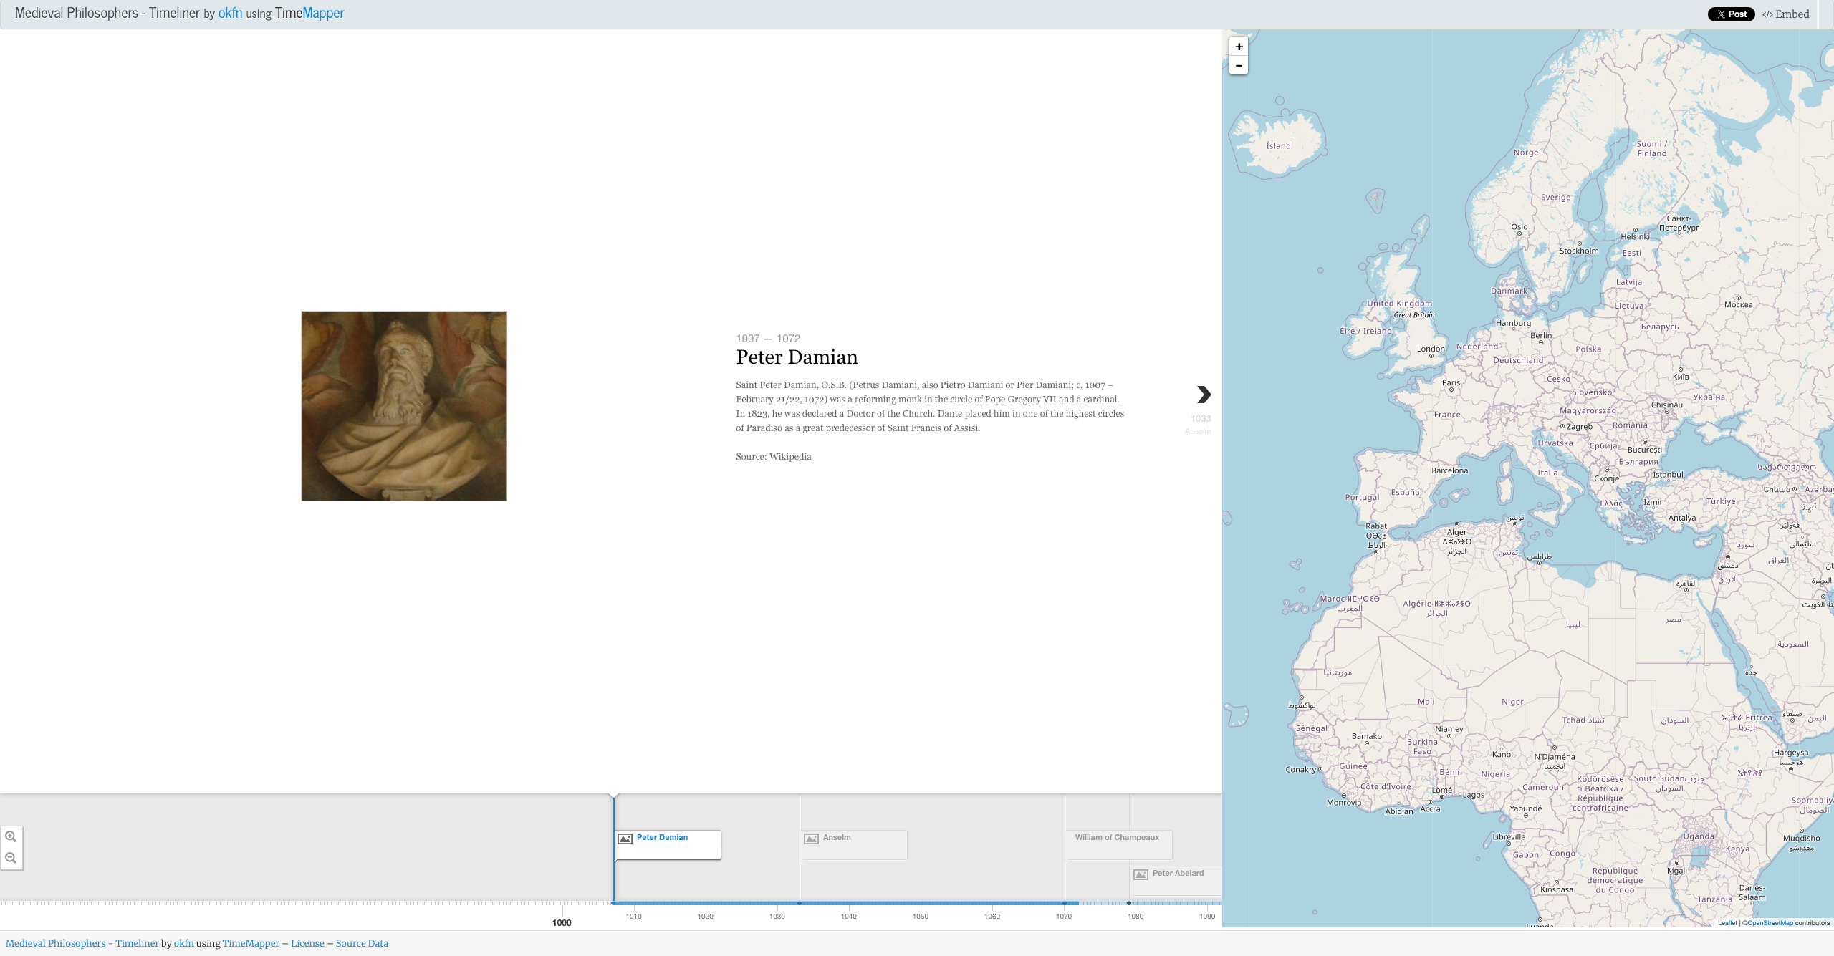Click image icon on Peter Abelard card
1834x956 pixels.
[x=1141, y=874]
